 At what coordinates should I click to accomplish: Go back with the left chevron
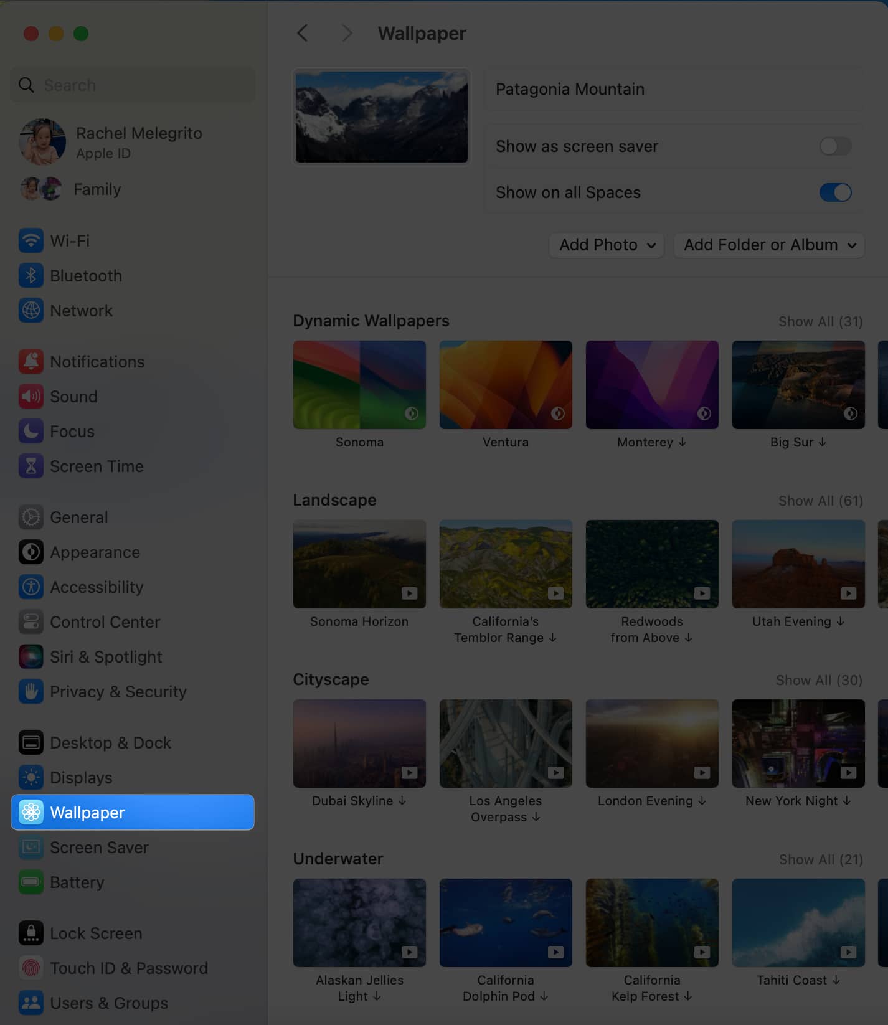[x=303, y=33]
